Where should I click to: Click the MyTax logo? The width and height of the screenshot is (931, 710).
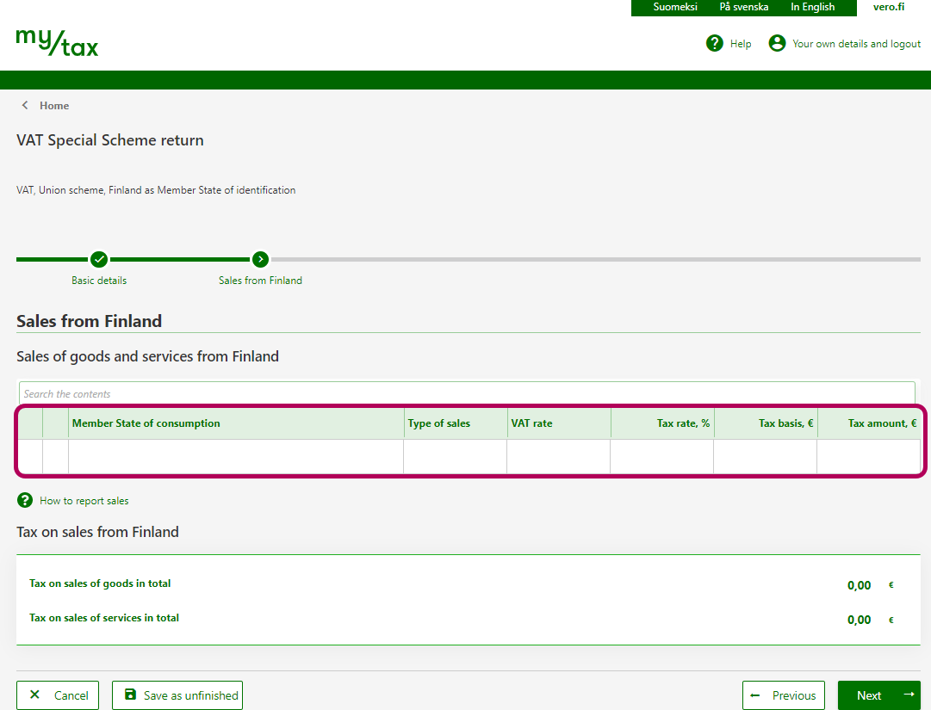57,42
